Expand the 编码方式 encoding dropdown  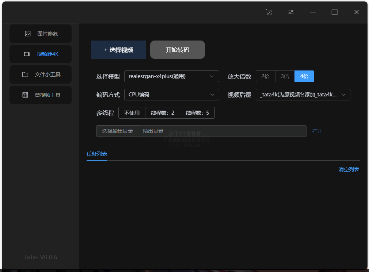171,95
